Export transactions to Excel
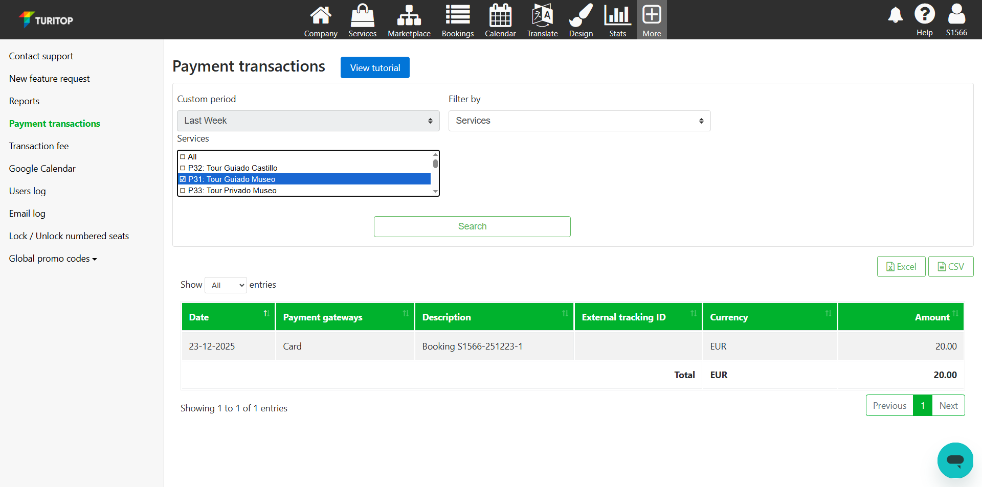982x487 pixels. tap(901, 267)
